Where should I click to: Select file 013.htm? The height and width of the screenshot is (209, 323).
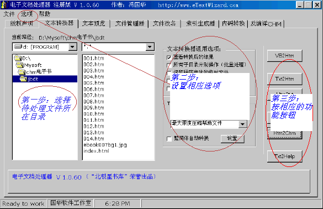coord(94,133)
